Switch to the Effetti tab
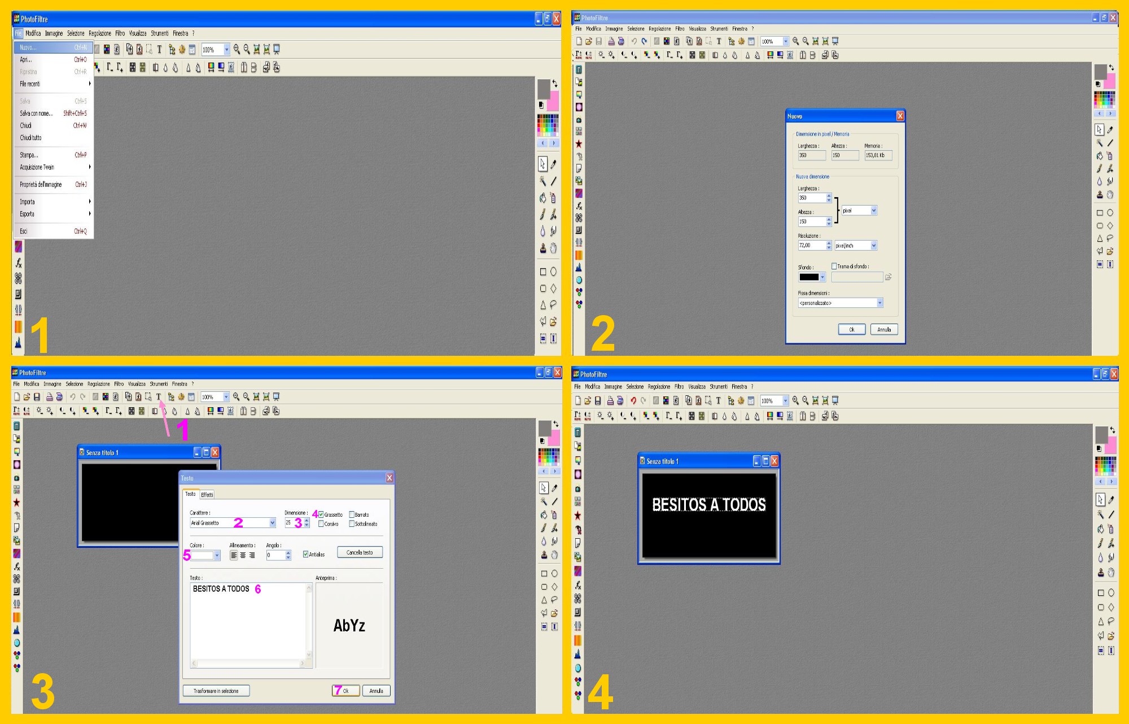The width and height of the screenshot is (1129, 724). pyautogui.click(x=207, y=495)
